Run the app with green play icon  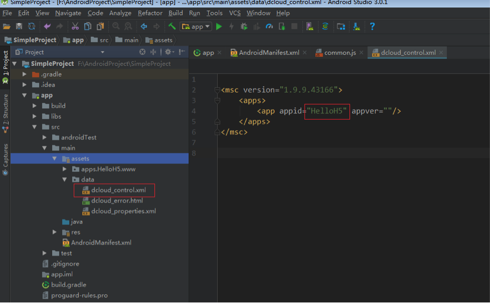tap(219, 27)
